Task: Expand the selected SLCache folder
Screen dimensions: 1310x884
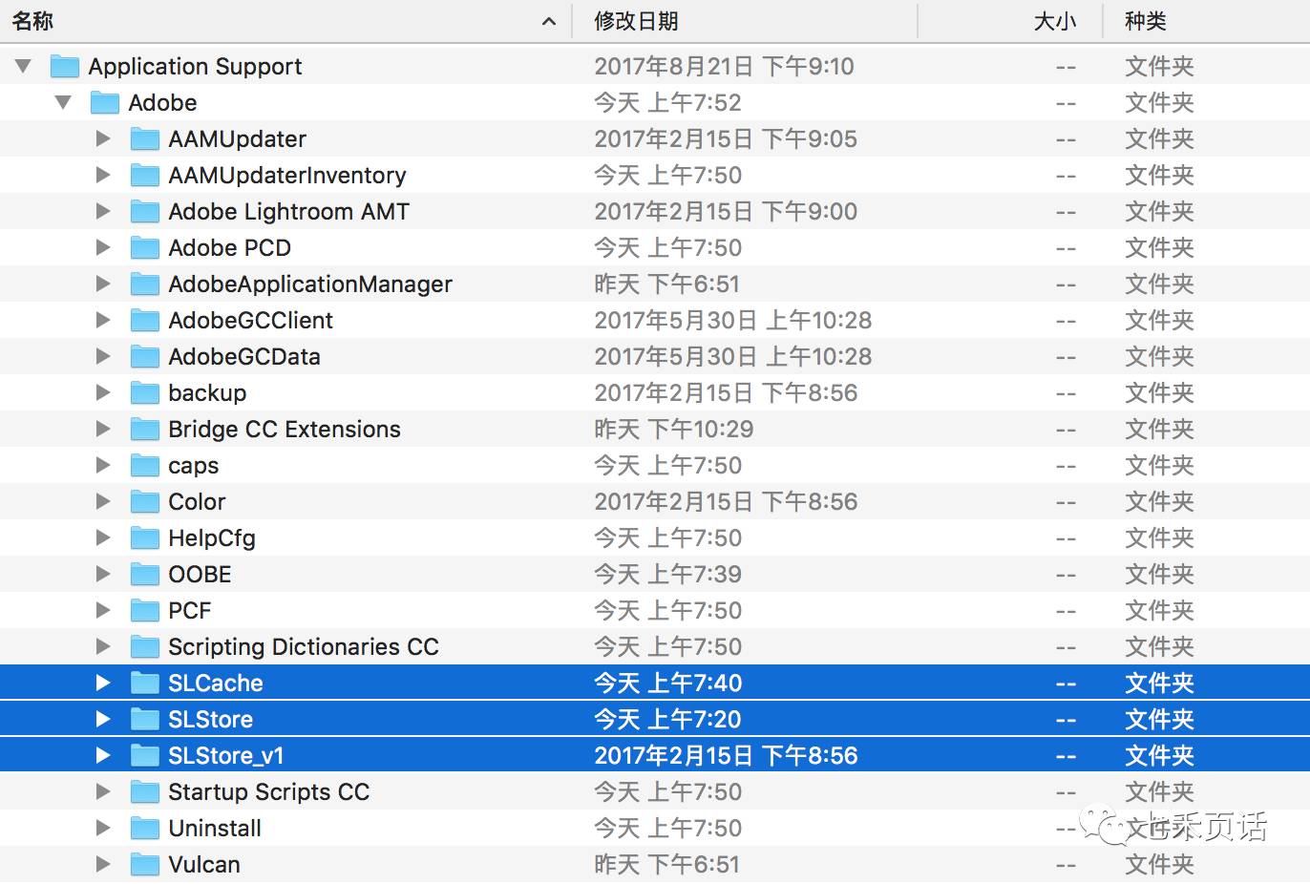Action: 103,683
